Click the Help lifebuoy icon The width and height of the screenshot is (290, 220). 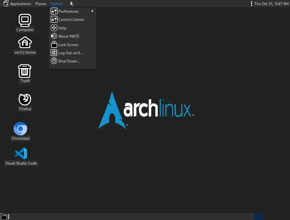pos(54,28)
